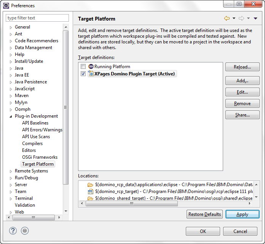This screenshot has height=244, width=265.
Task: Click the Share... button
Action: [x=243, y=115]
